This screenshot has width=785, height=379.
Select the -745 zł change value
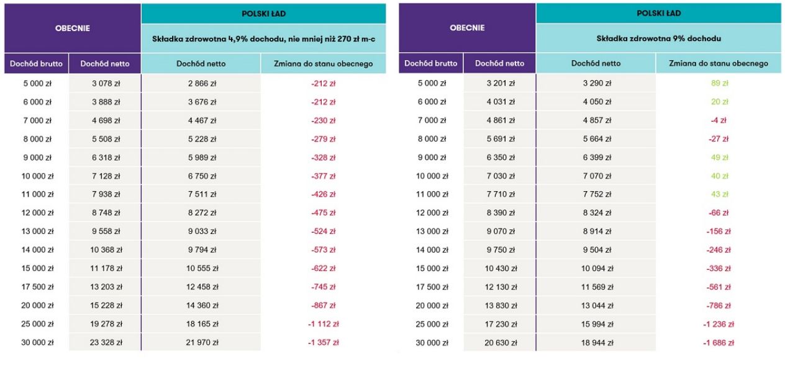click(x=323, y=287)
